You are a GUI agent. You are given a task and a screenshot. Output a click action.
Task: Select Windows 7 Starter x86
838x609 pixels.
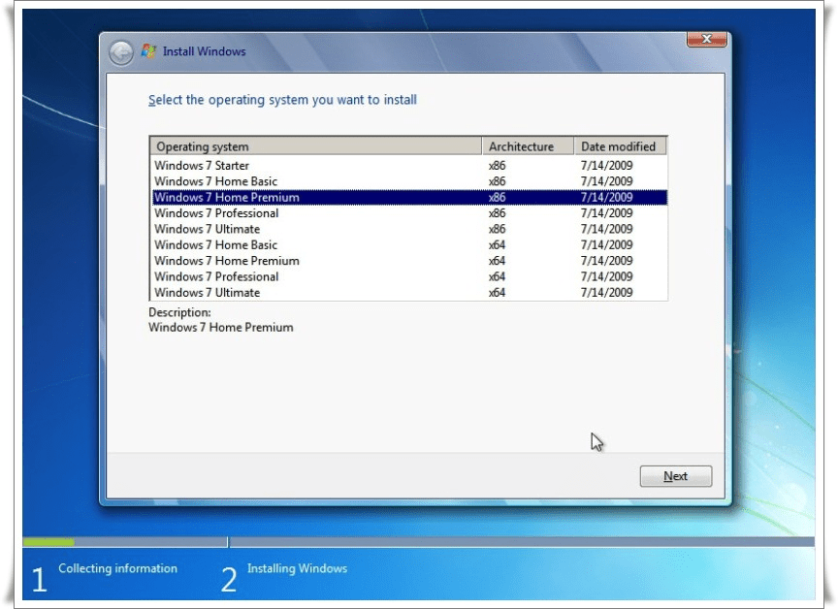coord(202,166)
